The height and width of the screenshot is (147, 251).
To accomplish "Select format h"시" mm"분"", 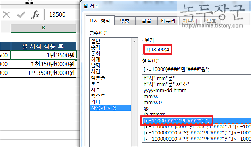I will pyautogui.click(x=197, y=78).
